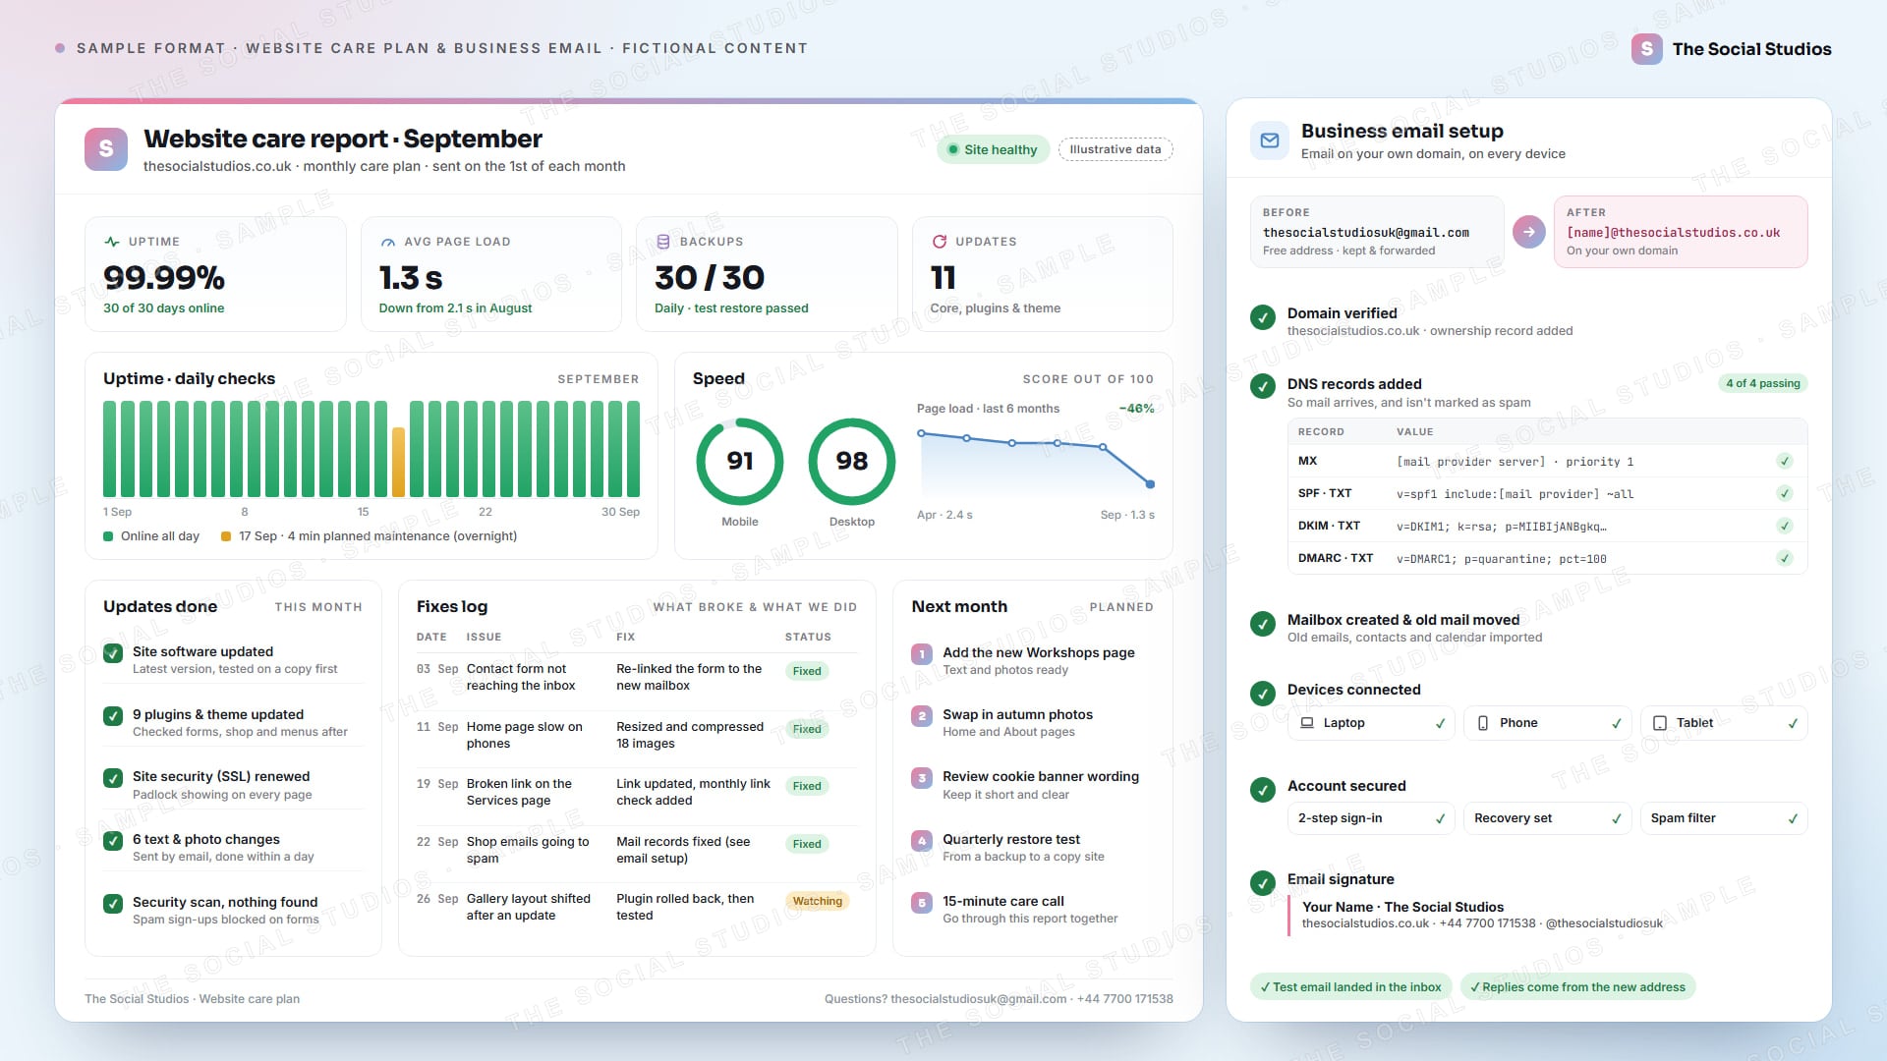This screenshot has width=1887, height=1061.
Task: Click The Social Studios S logo top right
Action: (x=1647, y=49)
